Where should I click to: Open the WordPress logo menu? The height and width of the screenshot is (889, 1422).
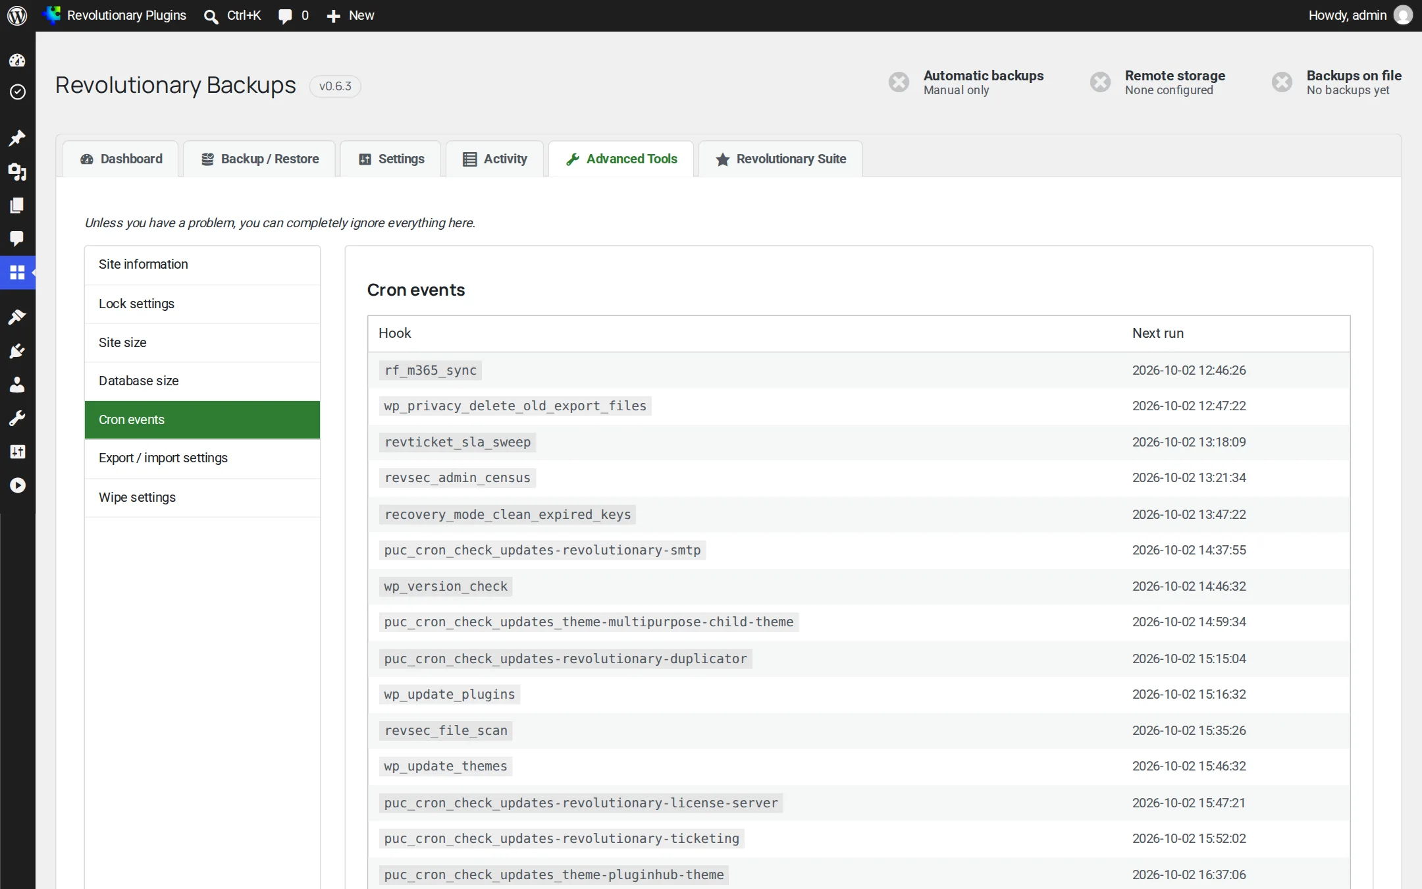pos(17,15)
